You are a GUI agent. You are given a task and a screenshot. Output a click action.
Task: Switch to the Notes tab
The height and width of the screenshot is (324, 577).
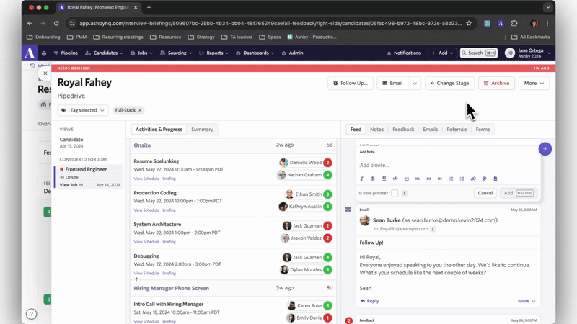376,130
